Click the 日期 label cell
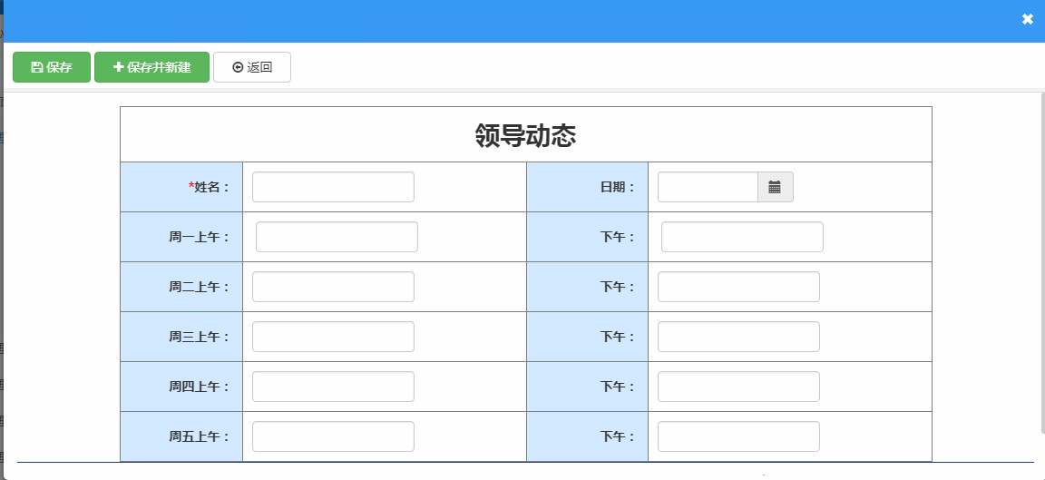This screenshot has height=480, width=1045. pos(617,187)
